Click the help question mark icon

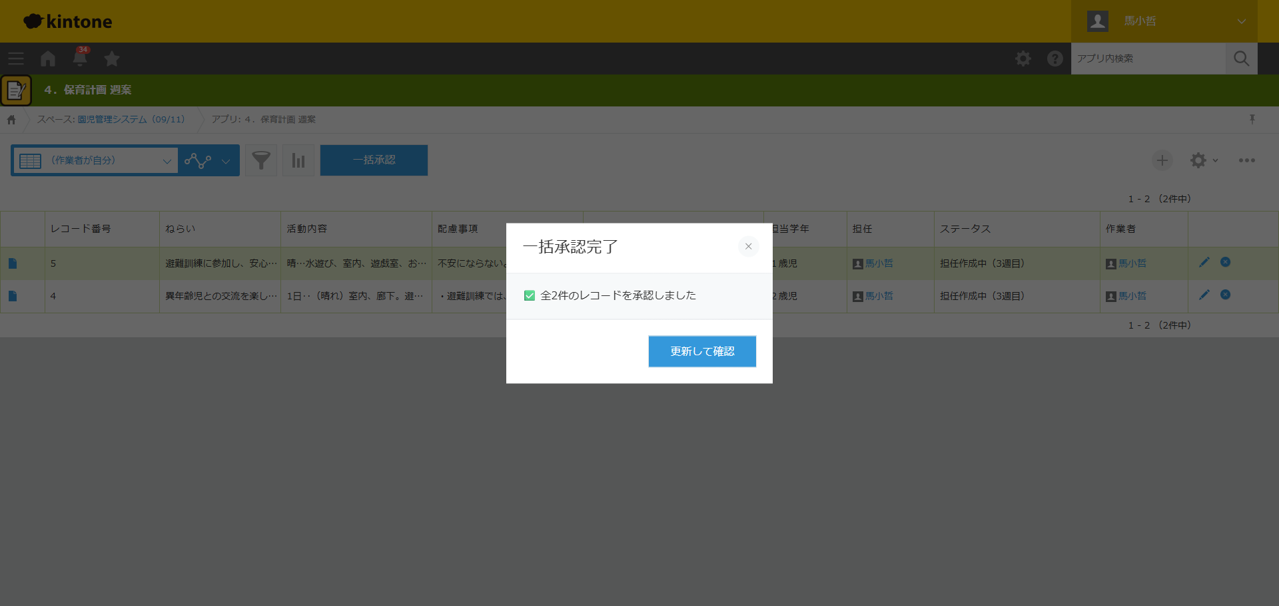coord(1055,59)
